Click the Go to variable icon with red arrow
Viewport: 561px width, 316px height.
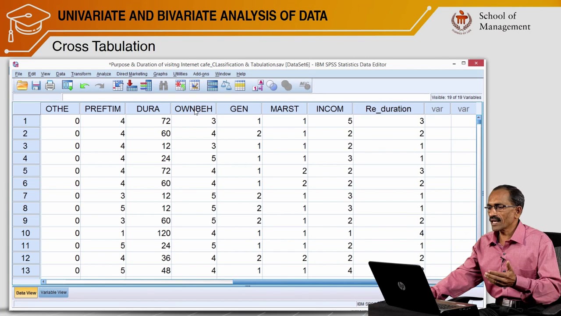(x=132, y=86)
